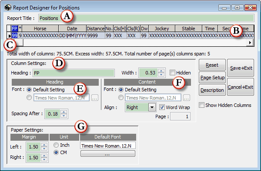Click the Reset button
Image resolution: width=261 pixels, height=171 pixels.
[212, 65]
